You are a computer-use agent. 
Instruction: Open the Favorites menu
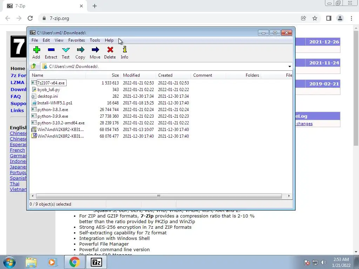click(x=76, y=40)
